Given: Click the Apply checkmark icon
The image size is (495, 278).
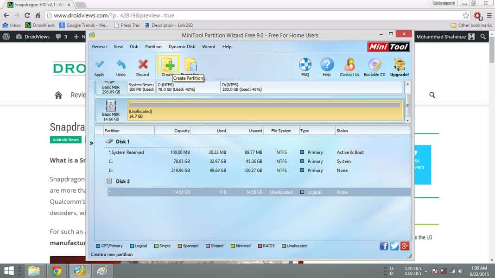Looking at the screenshot, I should (x=100, y=64).
